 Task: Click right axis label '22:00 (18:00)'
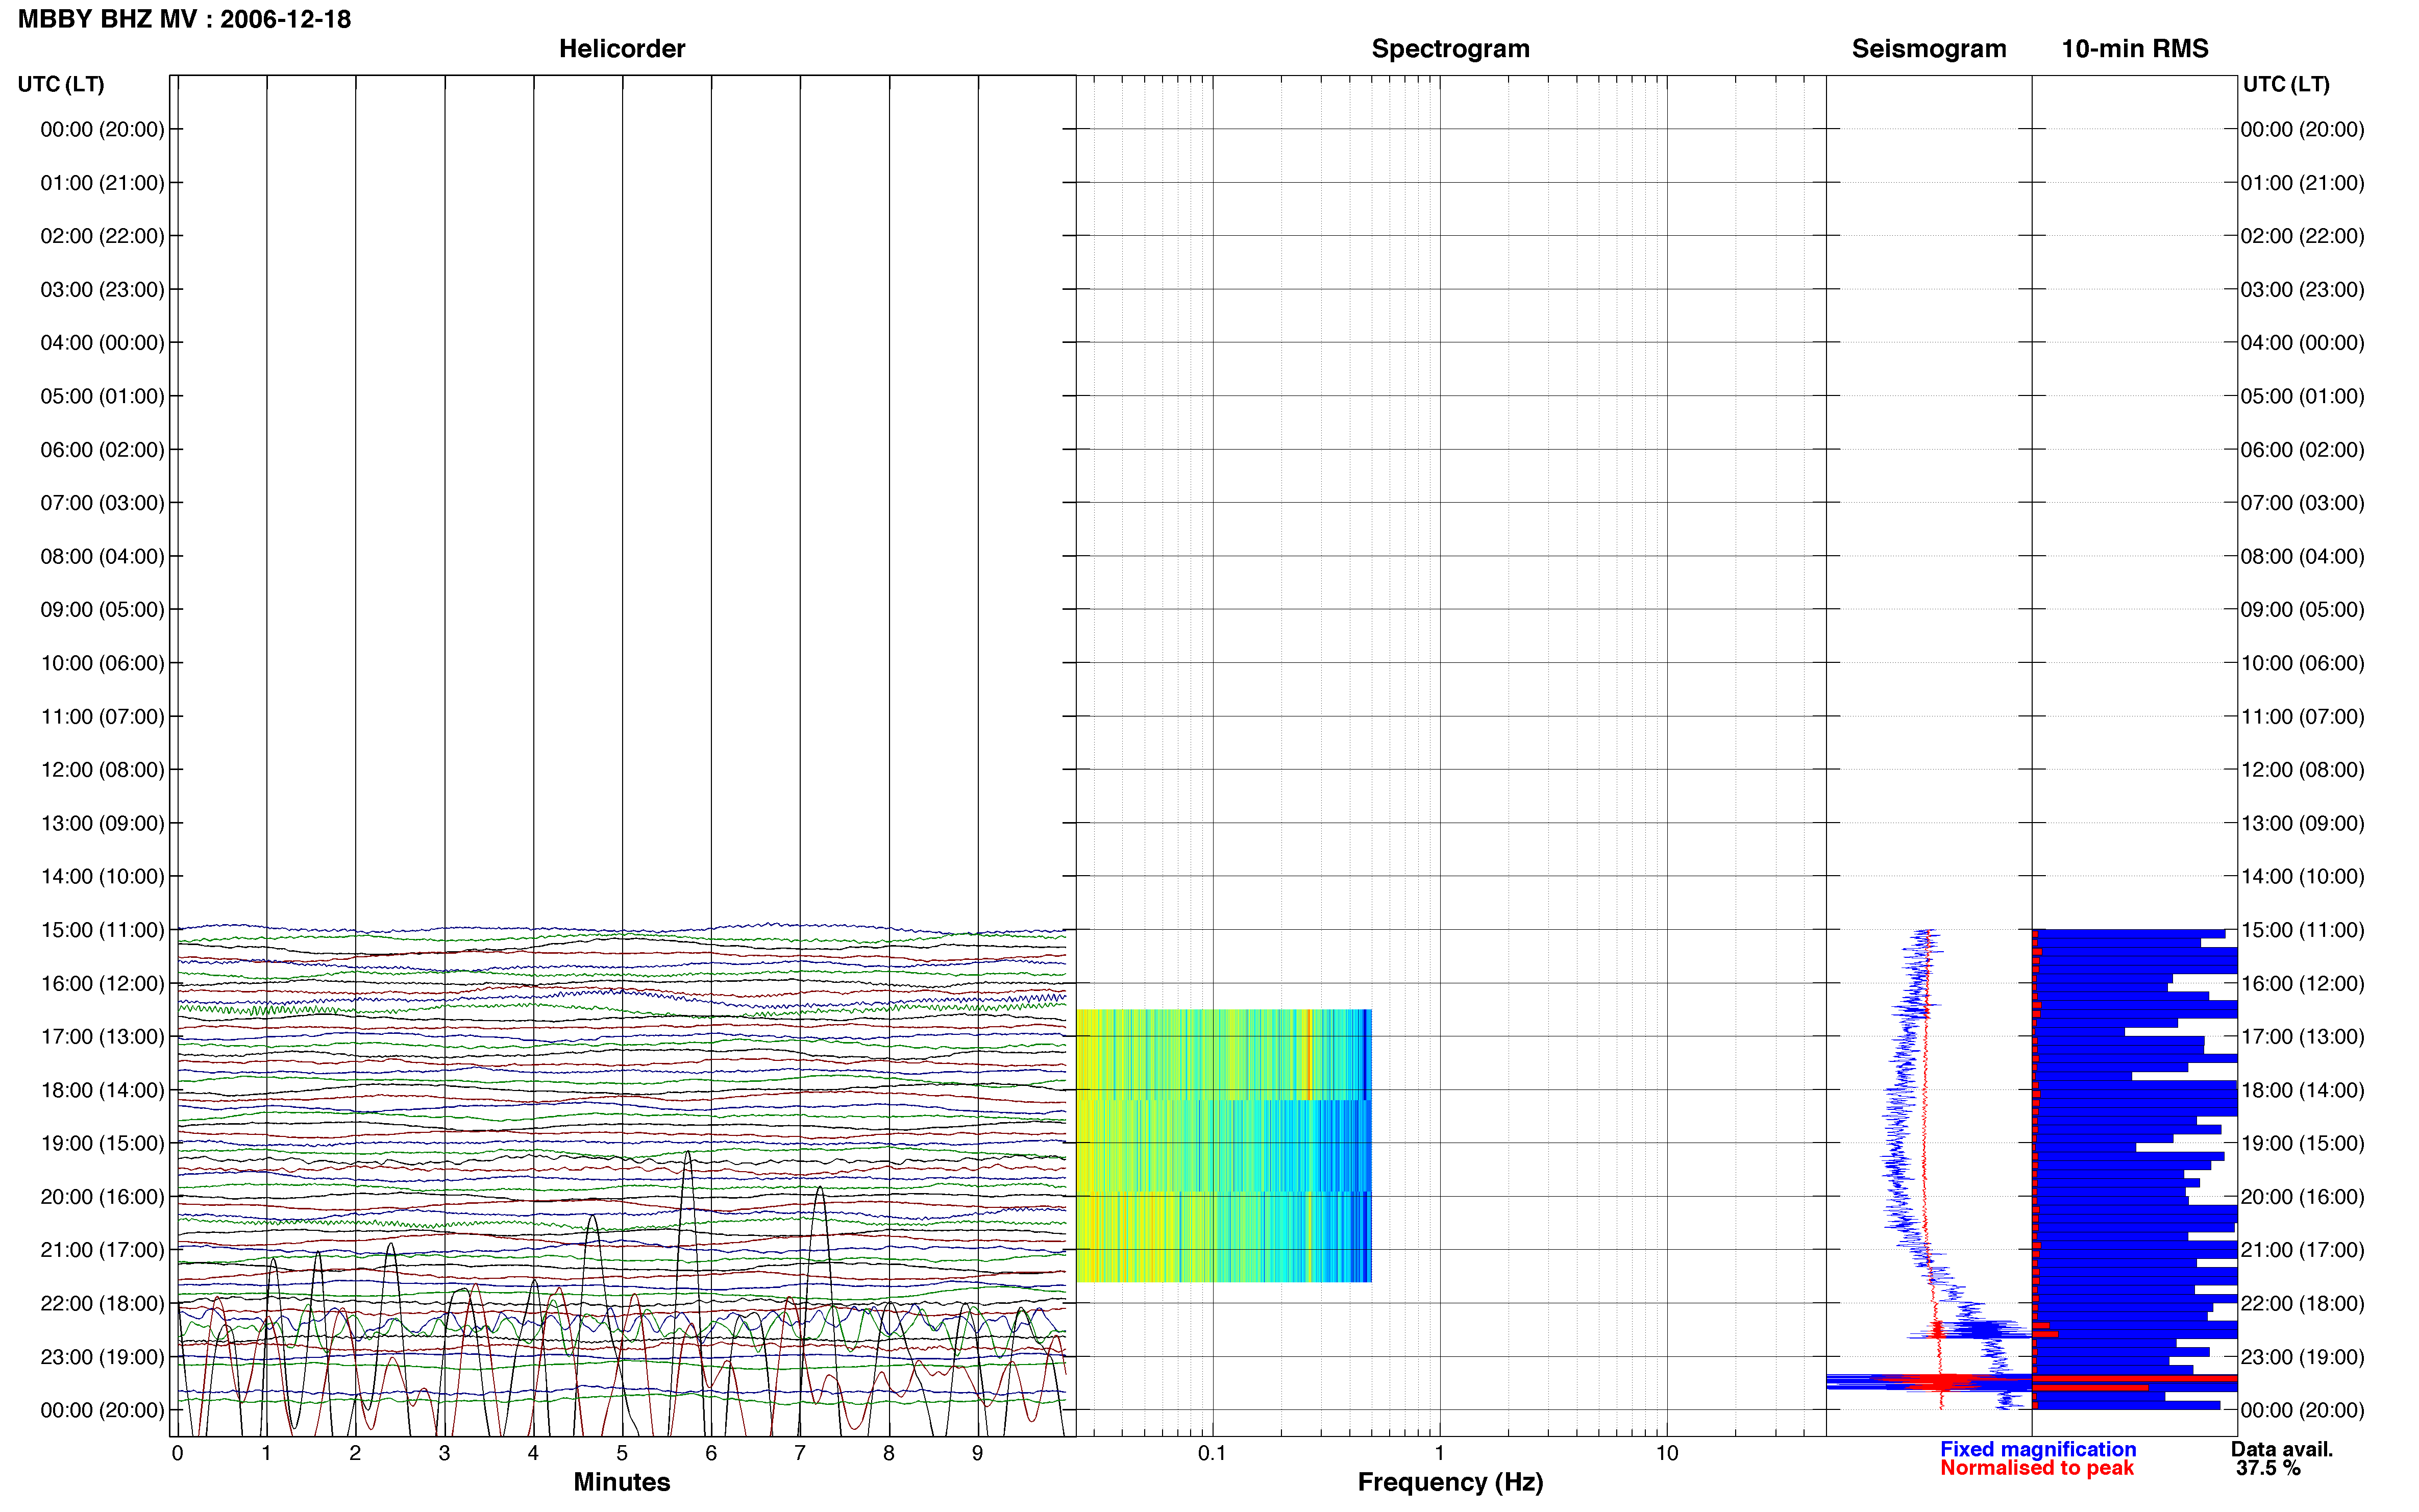point(2302,1303)
